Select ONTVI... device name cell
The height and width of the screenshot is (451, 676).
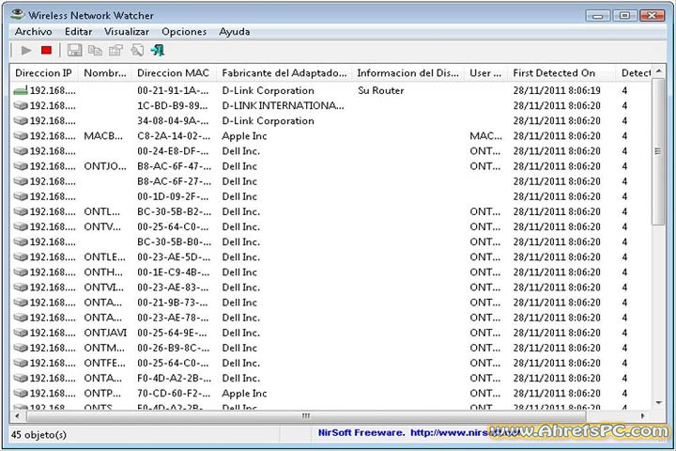click(104, 287)
